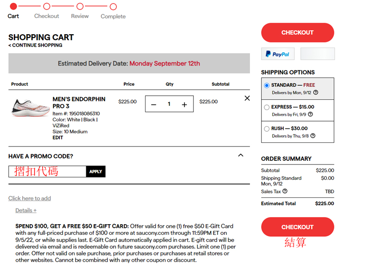This screenshot has width=371, height=269.
Task: Click the Estimated Total $225.00 amount
Action: pos(324,203)
